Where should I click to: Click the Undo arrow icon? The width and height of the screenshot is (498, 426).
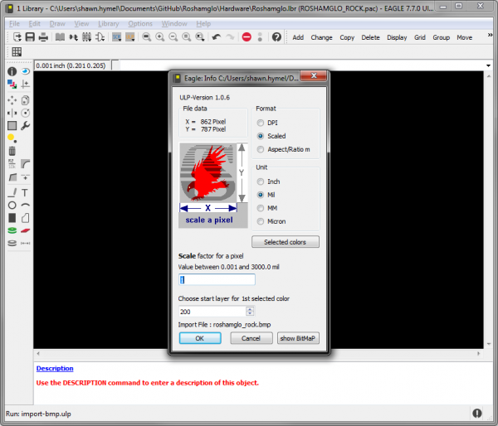pyautogui.click(x=217, y=37)
